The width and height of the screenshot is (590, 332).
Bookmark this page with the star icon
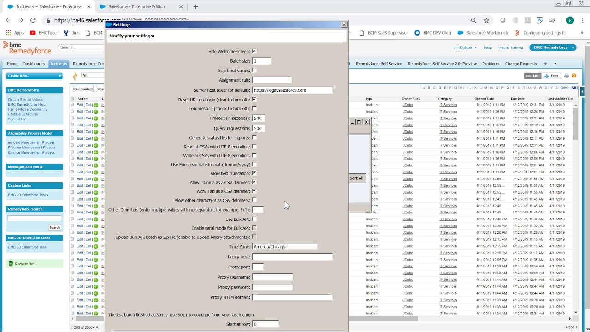point(486,20)
